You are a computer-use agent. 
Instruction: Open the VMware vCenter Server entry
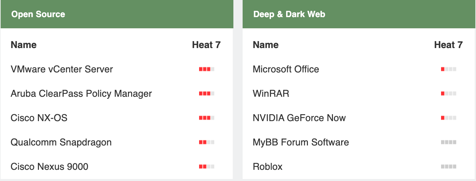pos(62,69)
